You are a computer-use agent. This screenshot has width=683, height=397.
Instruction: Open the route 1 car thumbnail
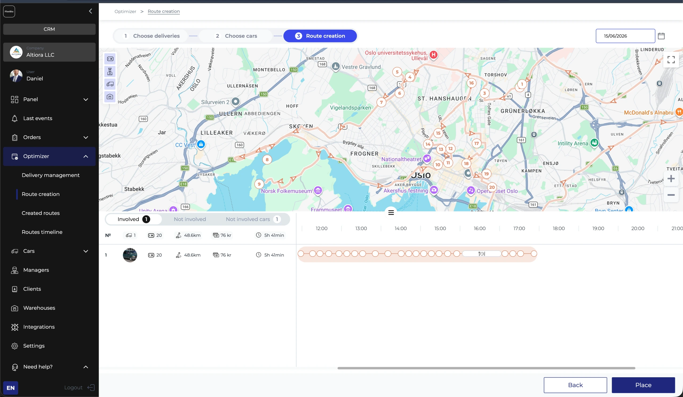click(130, 255)
